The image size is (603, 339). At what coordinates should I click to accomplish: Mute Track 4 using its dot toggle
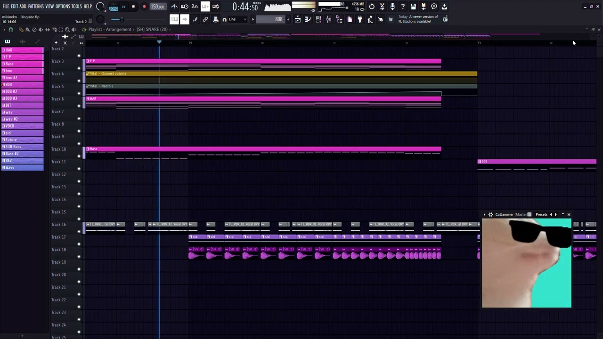pyautogui.click(x=79, y=81)
